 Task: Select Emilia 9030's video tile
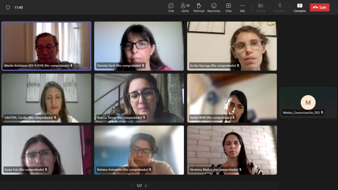tap(232, 98)
